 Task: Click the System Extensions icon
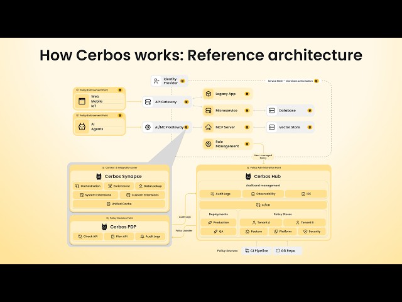pyautogui.click(x=82, y=195)
